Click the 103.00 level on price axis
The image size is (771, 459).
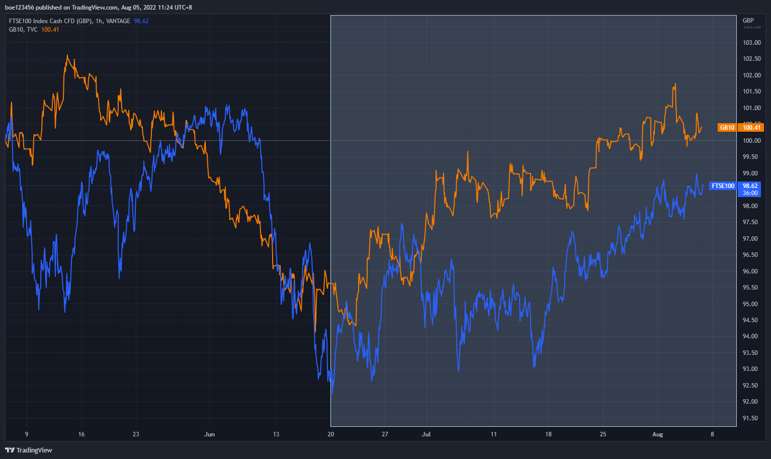[752, 43]
